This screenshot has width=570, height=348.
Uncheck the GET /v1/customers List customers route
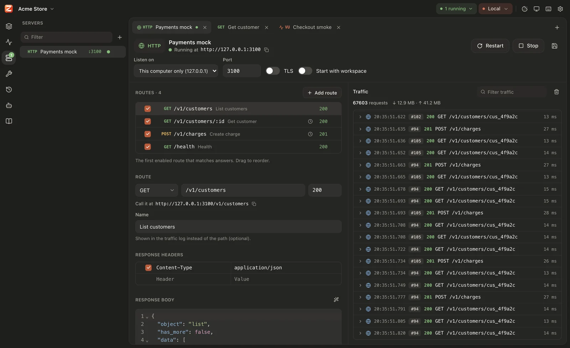[x=147, y=109]
